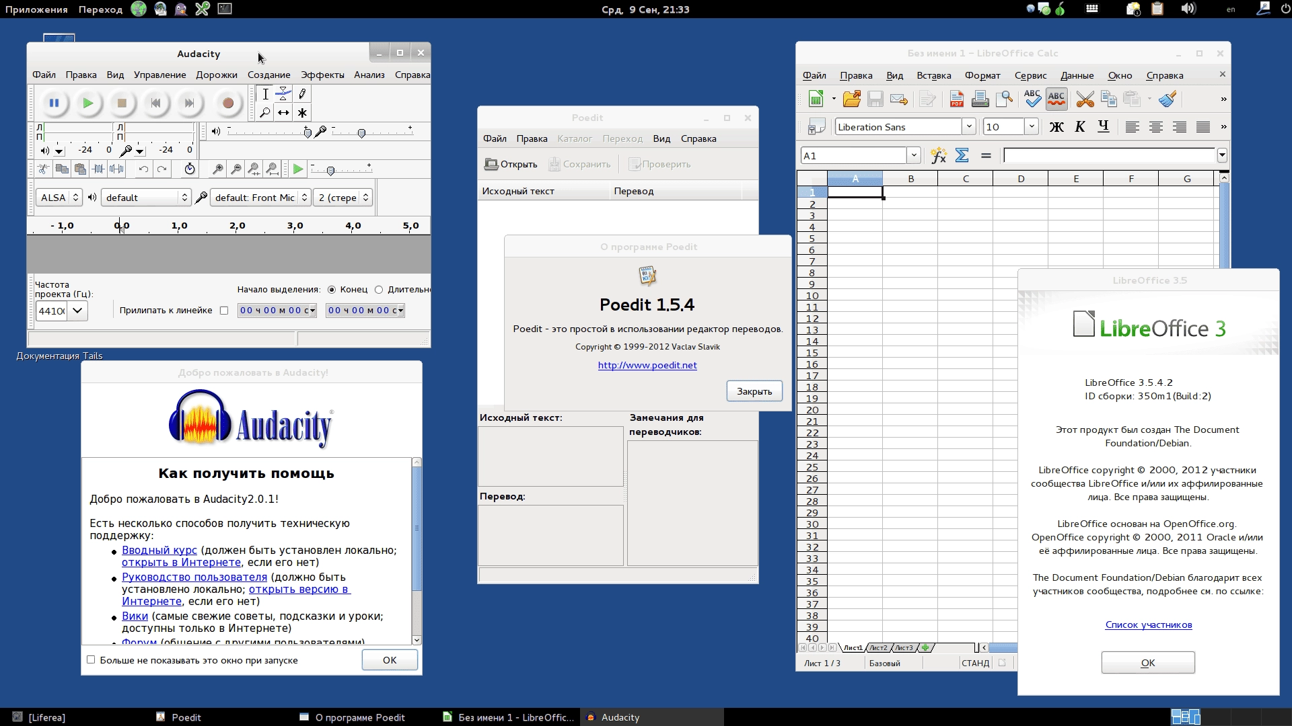The height and width of the screenshot is (726, 1292).
Task: Open the ALSA audio host dropdown
Action: pos(59,198)
